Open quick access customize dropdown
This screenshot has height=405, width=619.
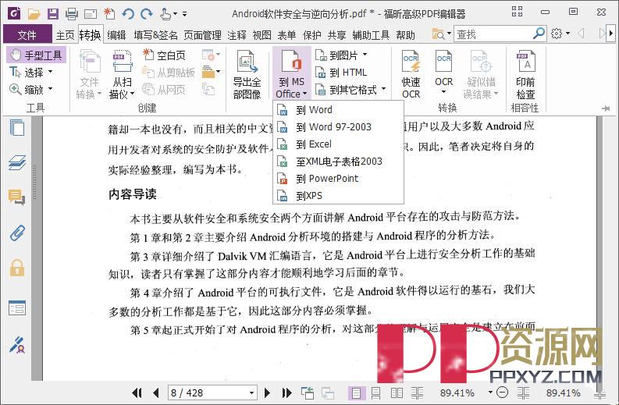tap(184, 14)
